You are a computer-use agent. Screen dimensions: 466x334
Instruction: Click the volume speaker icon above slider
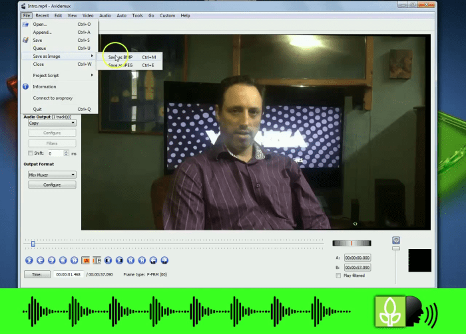[396, 240]
